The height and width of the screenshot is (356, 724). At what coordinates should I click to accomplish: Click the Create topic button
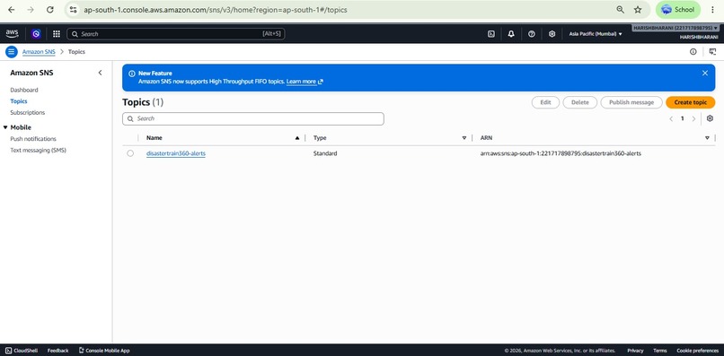(690, 102)
